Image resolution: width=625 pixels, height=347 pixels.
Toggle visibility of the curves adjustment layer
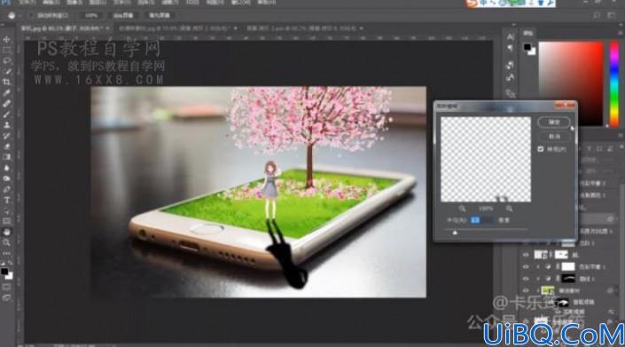(526, 279)
